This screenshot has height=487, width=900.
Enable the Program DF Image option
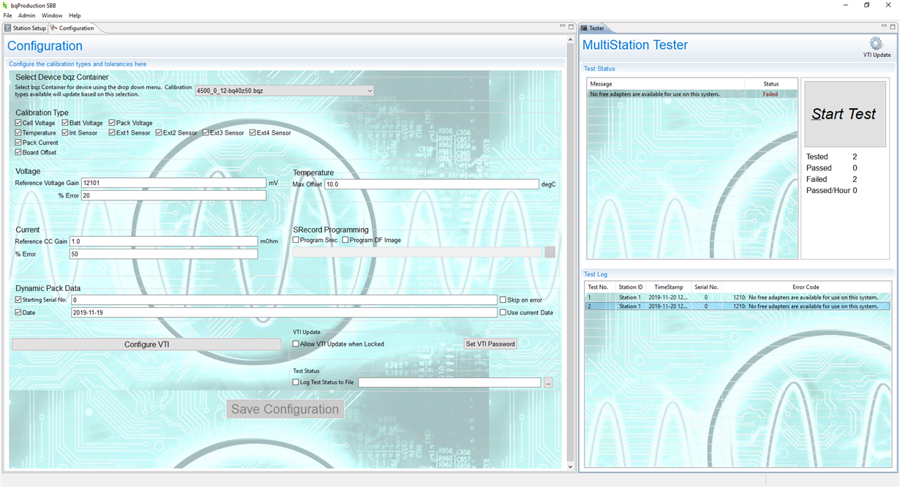[345, 240]
